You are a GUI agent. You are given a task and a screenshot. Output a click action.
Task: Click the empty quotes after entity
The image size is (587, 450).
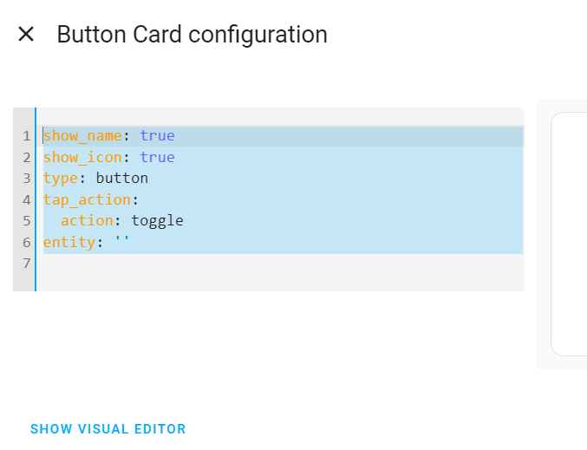point(122,239)
